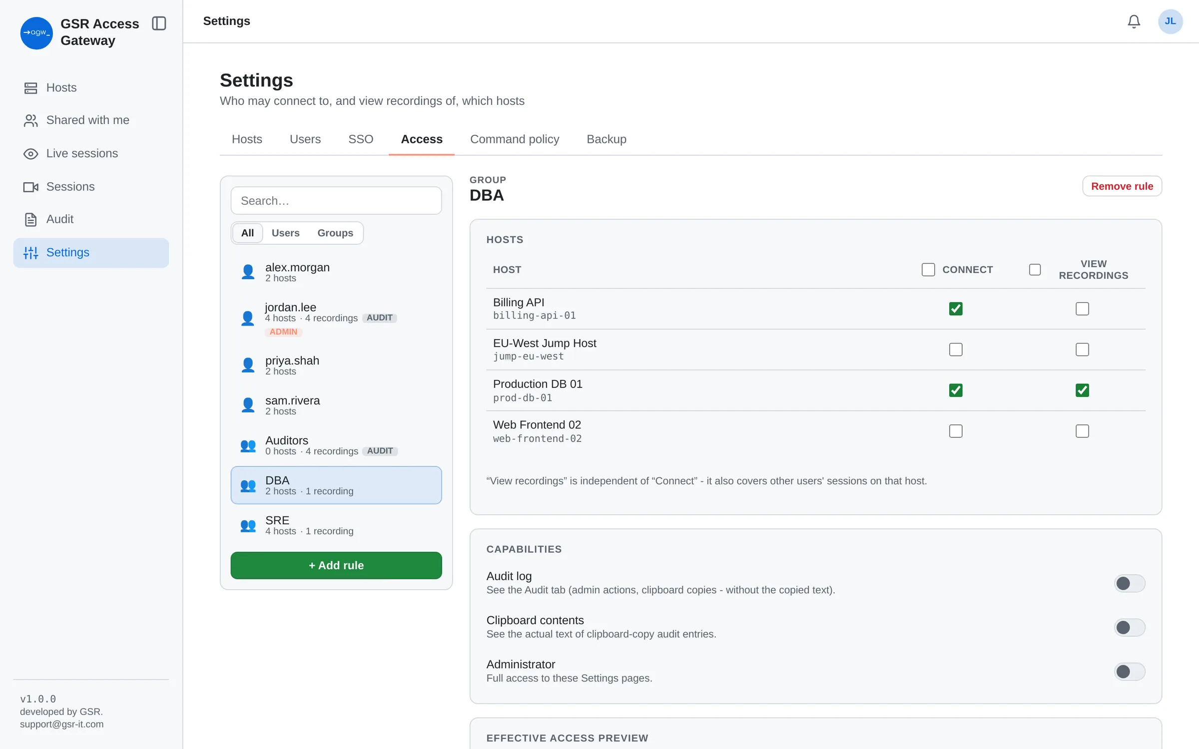This screenshot has height=749, width=1199.
Task: Click the Settings sliders icon
Action: click(x=30, y=253)
